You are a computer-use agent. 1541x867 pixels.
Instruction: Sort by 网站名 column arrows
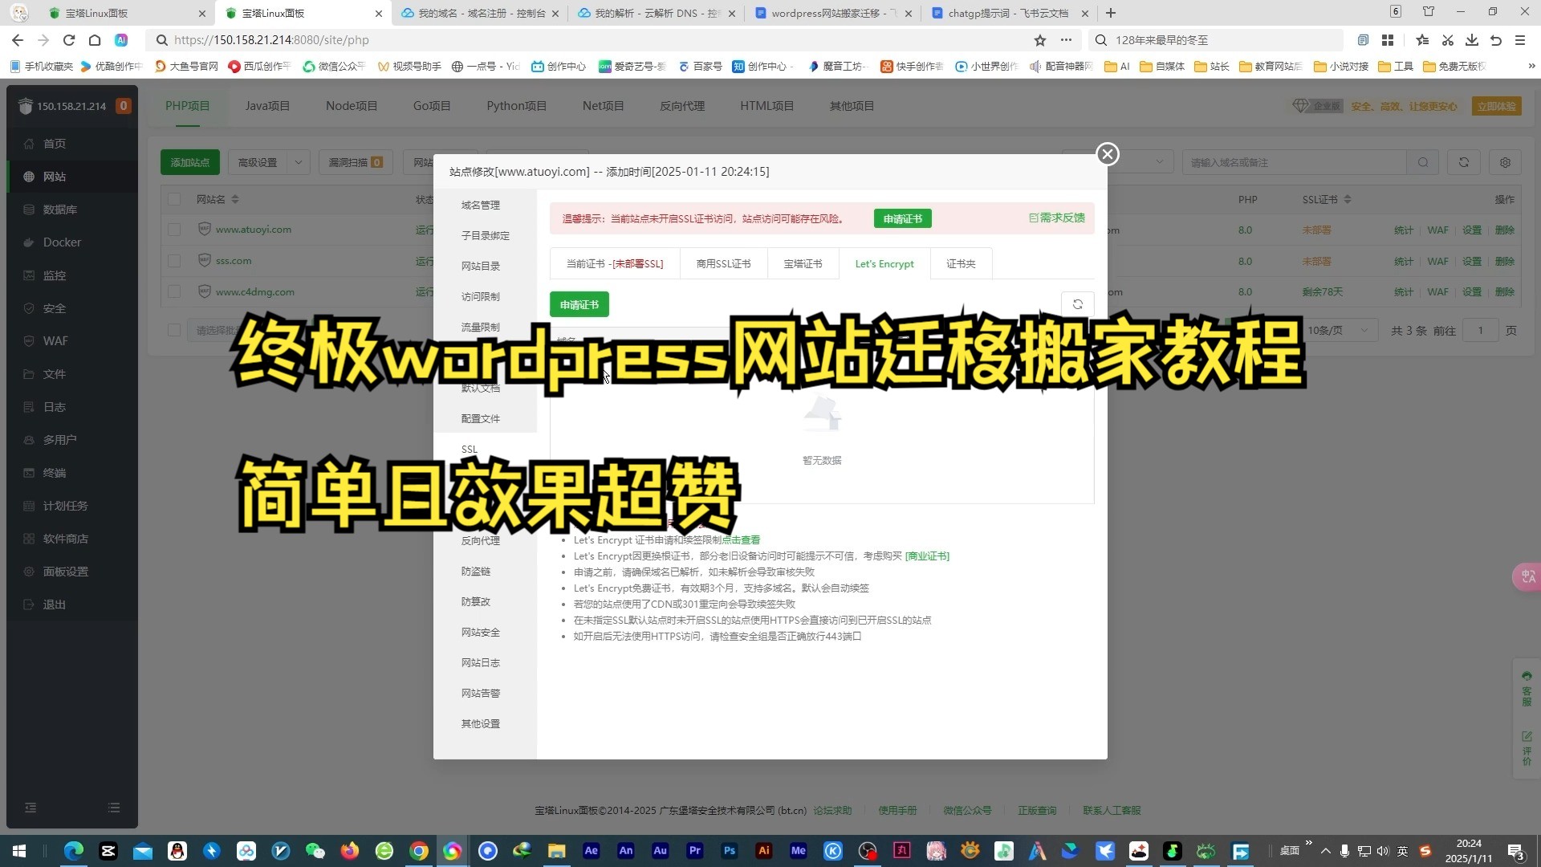234,199
